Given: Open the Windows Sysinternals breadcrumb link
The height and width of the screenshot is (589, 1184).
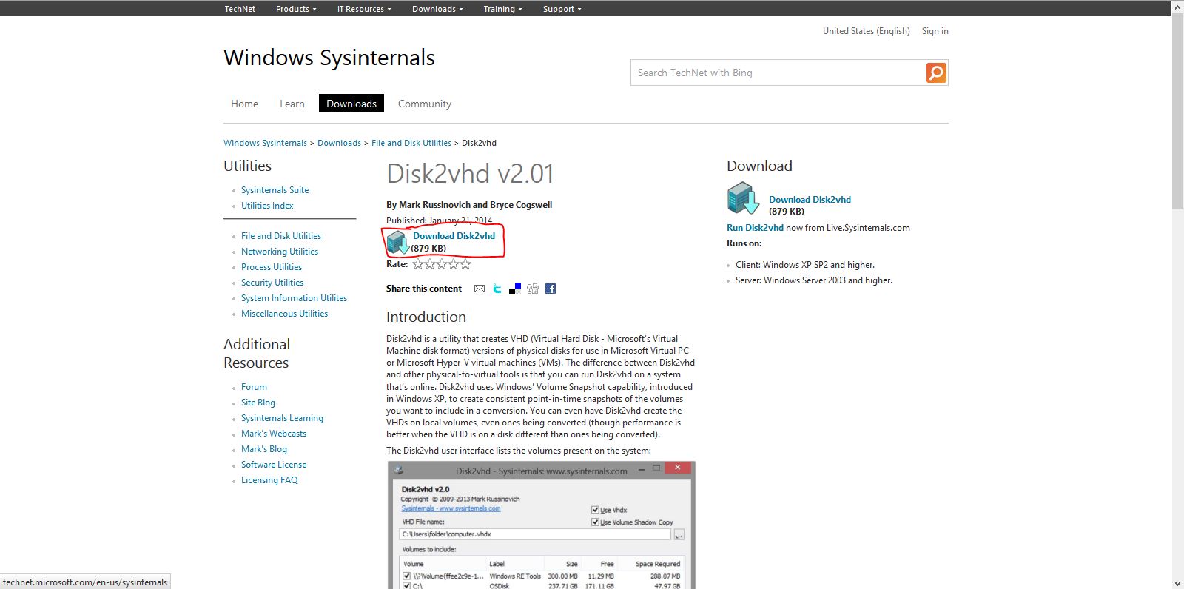Looking at the screenshot, I should point(265,143).
